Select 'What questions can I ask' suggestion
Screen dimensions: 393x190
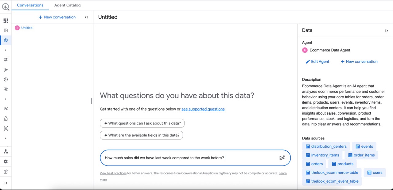pos(142,123)
